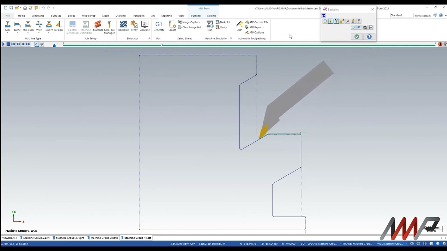Screen dimensions: 447x251
Task: Play the backplot animation
Action: (3, 44)
